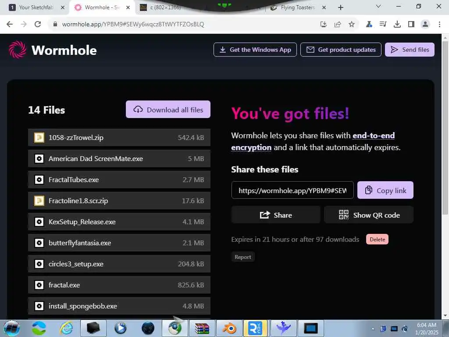Image resolution: width=449 pixels, height=337 pixels.
Task: Open tab search chevron in title bar
Action: [x=378, y=6]
